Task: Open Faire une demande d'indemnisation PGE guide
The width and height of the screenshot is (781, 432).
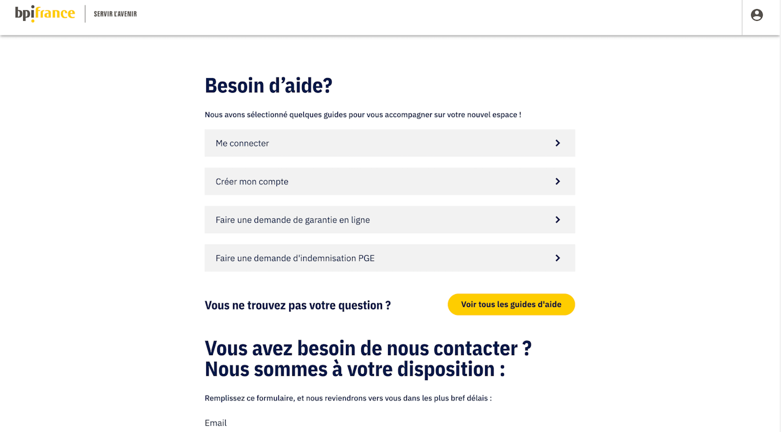Action: 295,259
